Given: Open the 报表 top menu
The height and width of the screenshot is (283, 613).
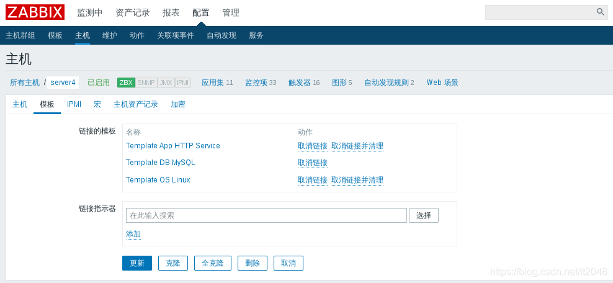Looking at the screenshot, I should point(171,12).
